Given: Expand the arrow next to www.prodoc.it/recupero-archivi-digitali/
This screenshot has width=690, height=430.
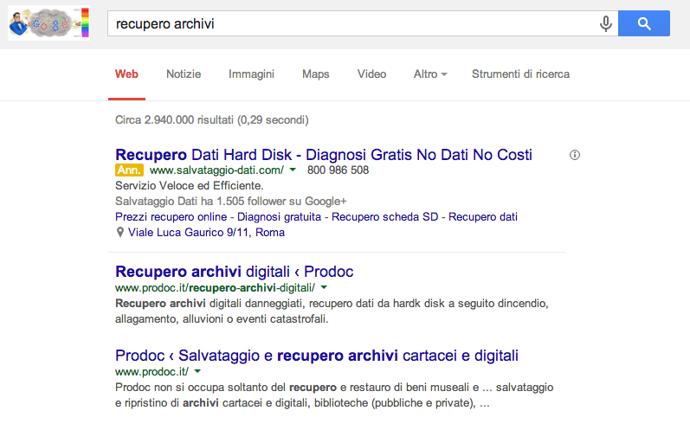Looking at the screenshot, I should tap(324, 287).
